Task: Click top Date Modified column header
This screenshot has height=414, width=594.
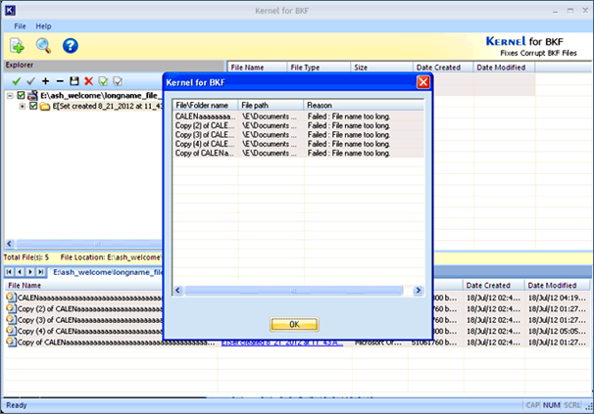Action: coord(504,68)
